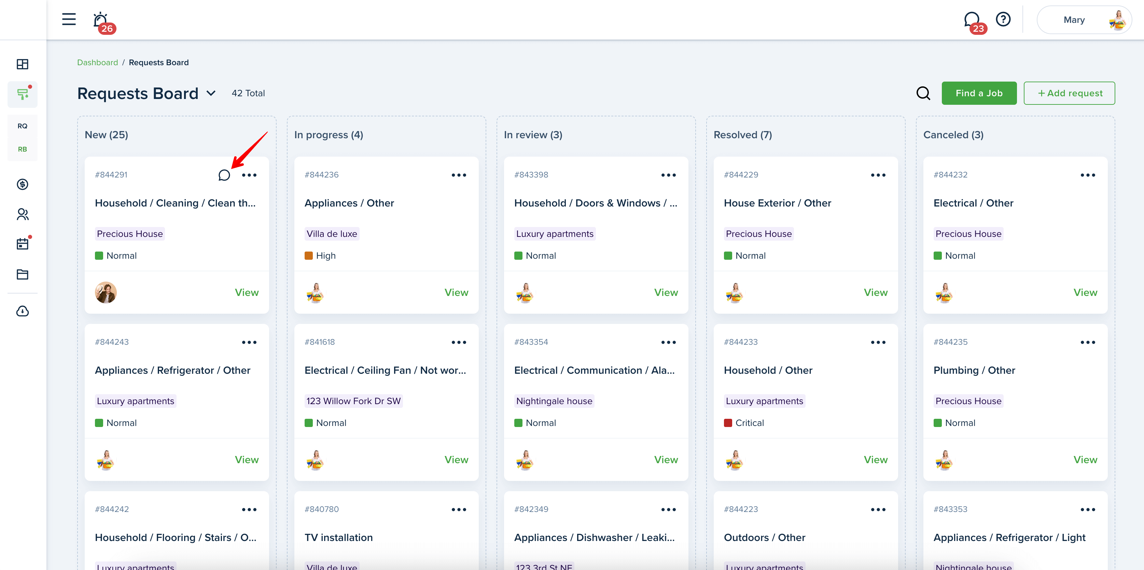The height and width of the screenshot is (570, 1144).
Task: Select the requests paint roller sidebar icon
Action: point(22,94)
